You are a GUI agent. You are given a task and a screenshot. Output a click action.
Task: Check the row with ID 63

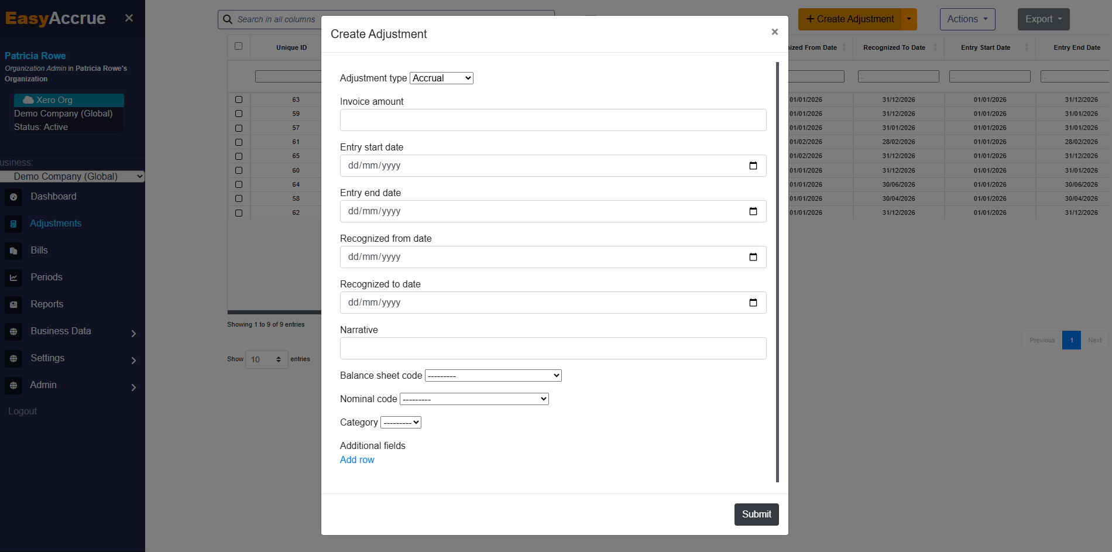click(239, 100)
